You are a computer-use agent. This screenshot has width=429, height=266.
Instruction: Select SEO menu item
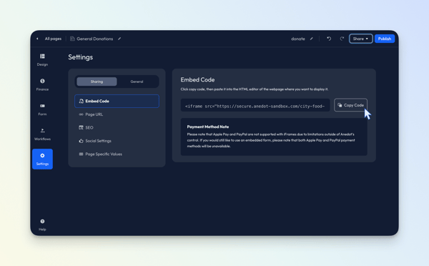coord(117,127)
